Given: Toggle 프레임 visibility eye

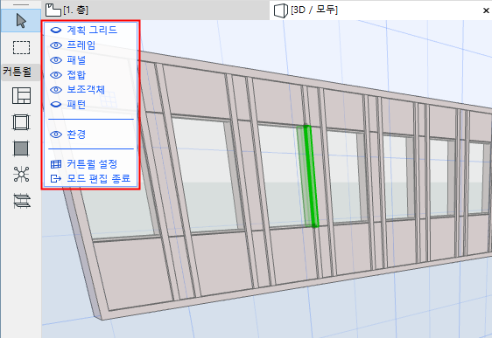Looking at the screenshot, I should (x=56, y=45).
